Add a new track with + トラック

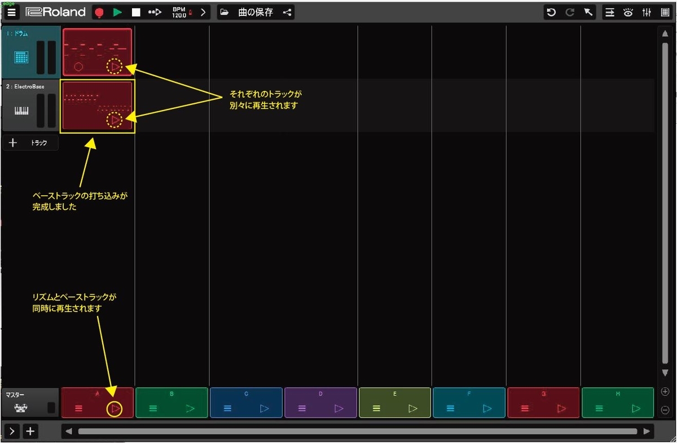[x=30, y=143]
